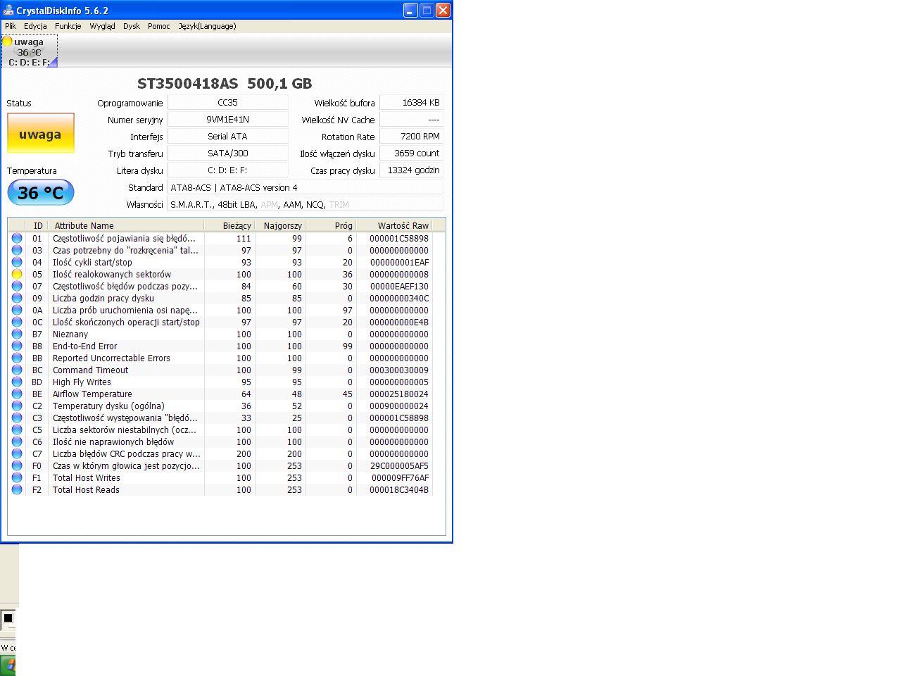Click the yellow warning circle in row 05
The image size is (901, 676).
pos(17,275)
